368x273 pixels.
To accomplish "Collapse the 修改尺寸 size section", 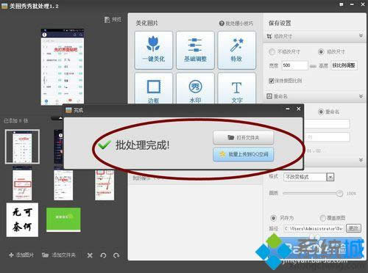I will pyautogui.click(x=361, y=36).
